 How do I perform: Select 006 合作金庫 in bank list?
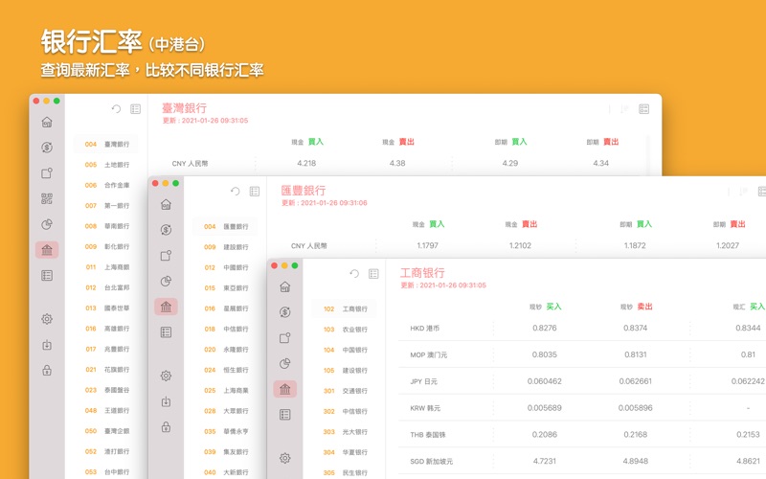pyautogui.click(x=106, y=185)
